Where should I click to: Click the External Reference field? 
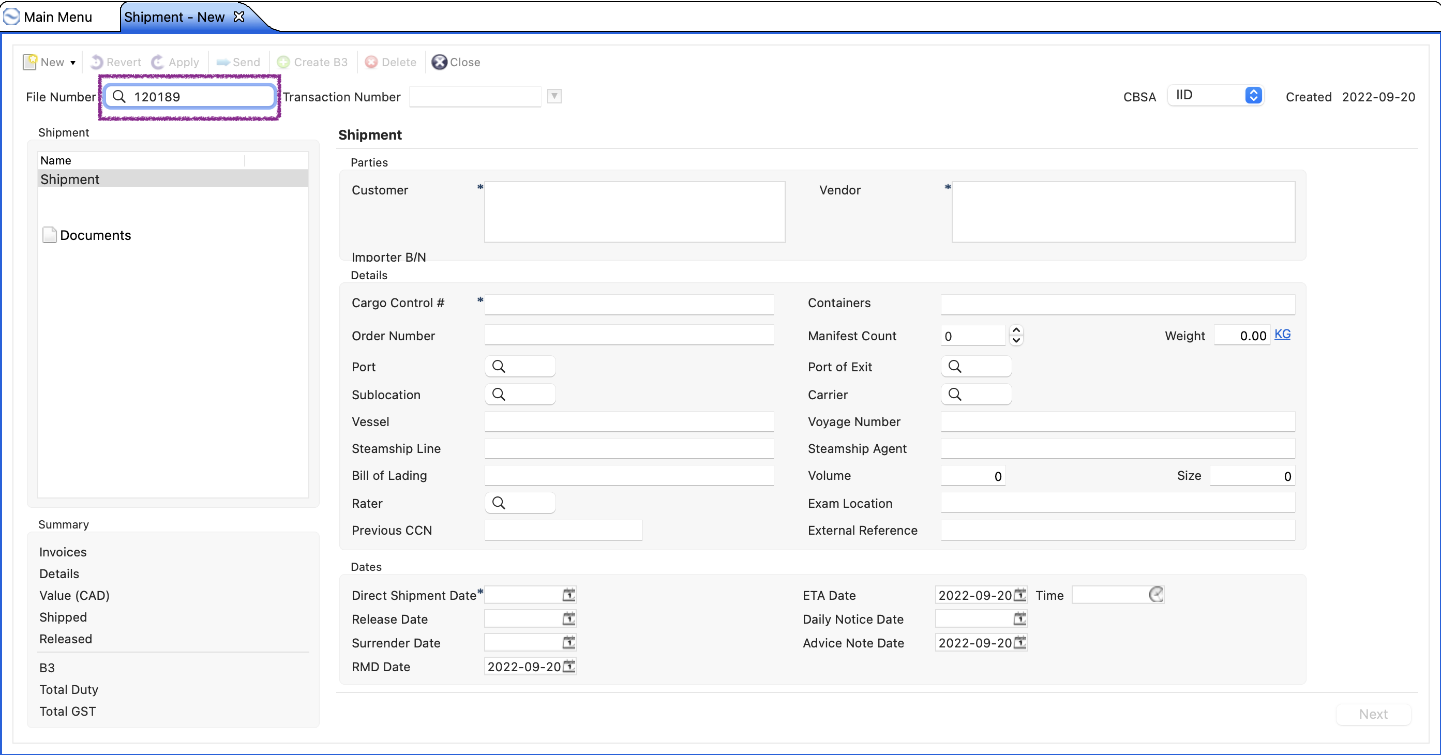[x=1118, y=530]
